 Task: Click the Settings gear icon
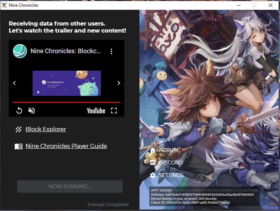[153, 175]
